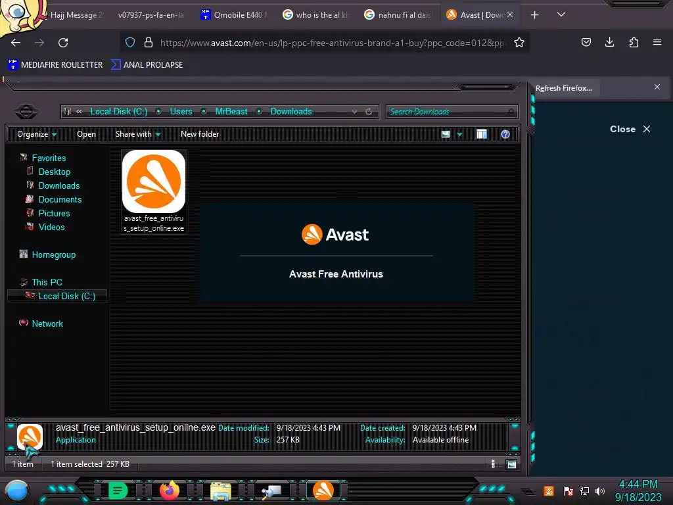The width and height of the screenshot is (673, 505).
Task: Open Firefox downloads panel
Action: pyautogui.click(x=609, y=42)
